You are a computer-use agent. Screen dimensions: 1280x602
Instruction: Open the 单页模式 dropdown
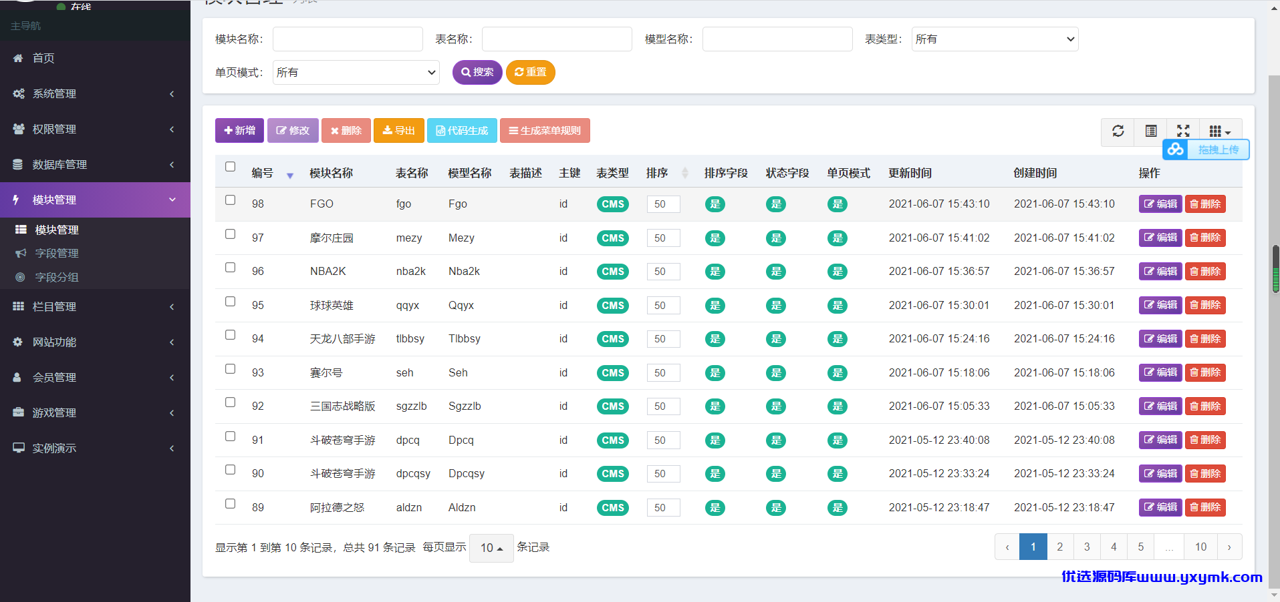pos(356,73)
